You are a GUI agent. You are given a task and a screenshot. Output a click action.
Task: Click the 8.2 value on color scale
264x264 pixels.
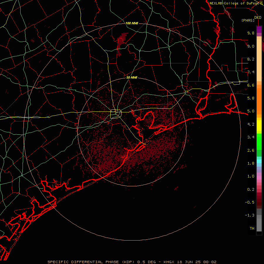point(251,59)
